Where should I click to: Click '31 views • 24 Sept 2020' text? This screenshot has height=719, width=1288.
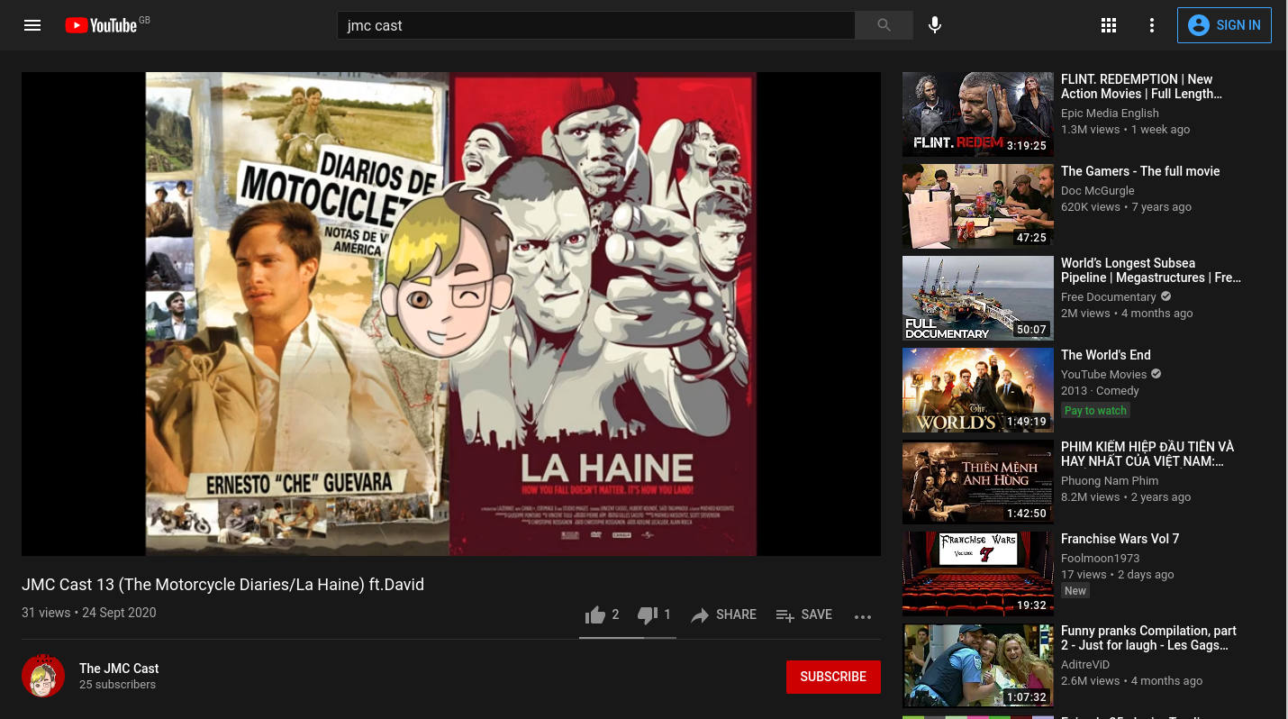point(89,613)
